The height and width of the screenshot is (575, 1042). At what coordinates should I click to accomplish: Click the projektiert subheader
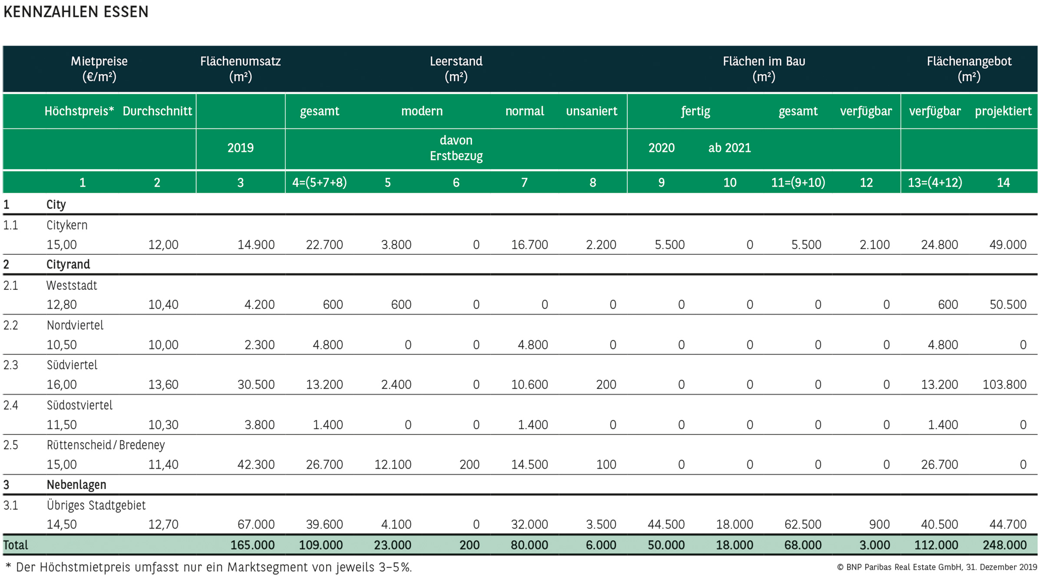pos(1003,111)
